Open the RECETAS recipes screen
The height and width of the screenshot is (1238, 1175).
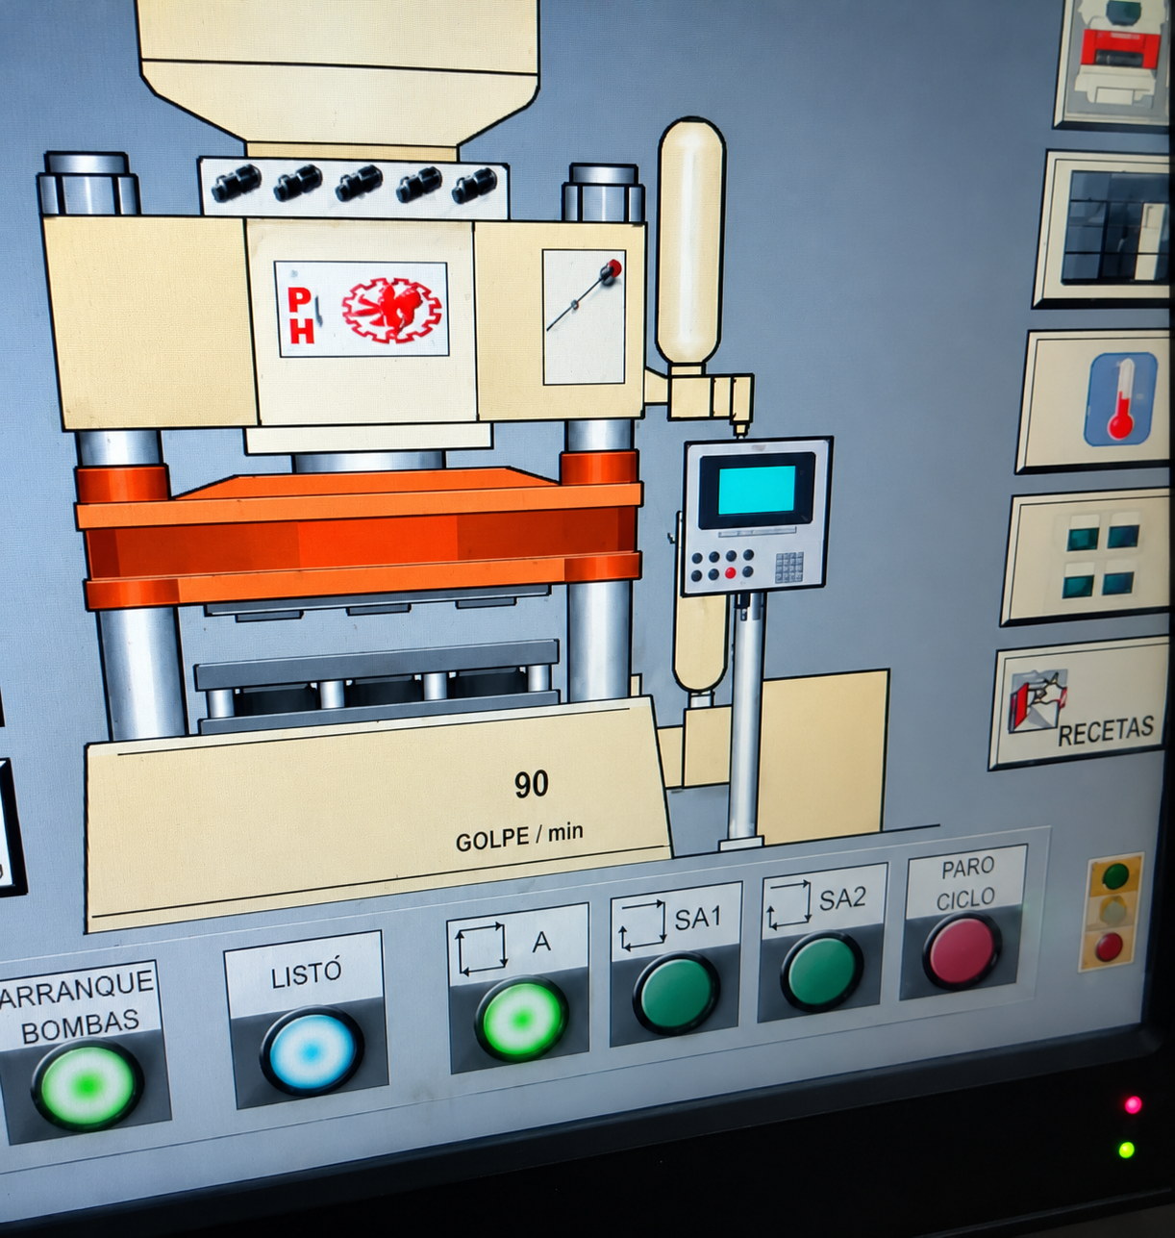tap(1080, 704)
